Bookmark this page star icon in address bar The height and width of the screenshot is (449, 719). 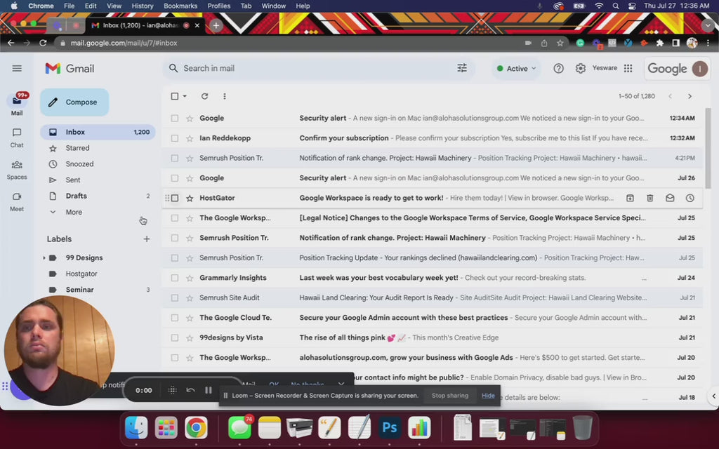pos(560,43)
